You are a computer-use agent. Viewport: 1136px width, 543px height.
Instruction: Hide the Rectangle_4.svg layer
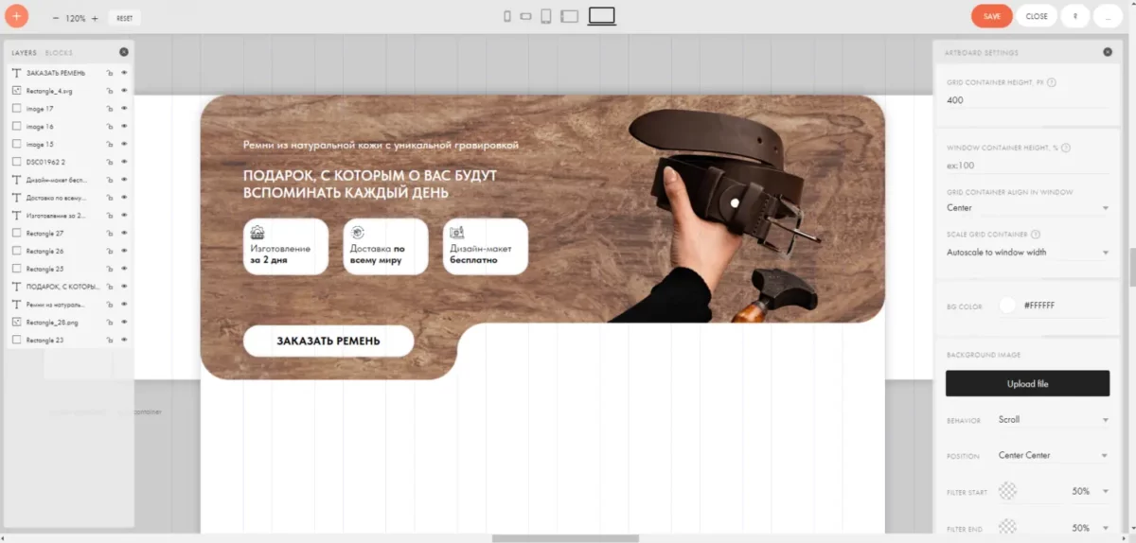point(124,91)
